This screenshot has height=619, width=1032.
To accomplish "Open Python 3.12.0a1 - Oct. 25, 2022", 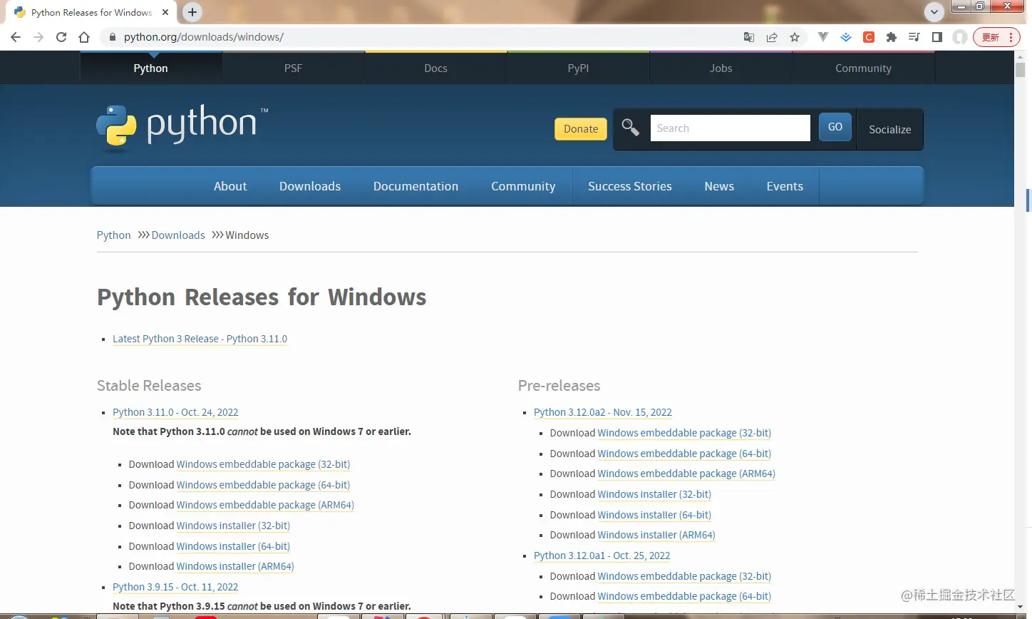I will click(602, 556).
